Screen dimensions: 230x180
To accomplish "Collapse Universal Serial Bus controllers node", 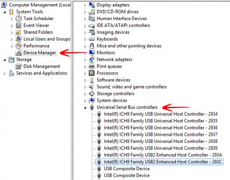I will [x=85, y=108].
